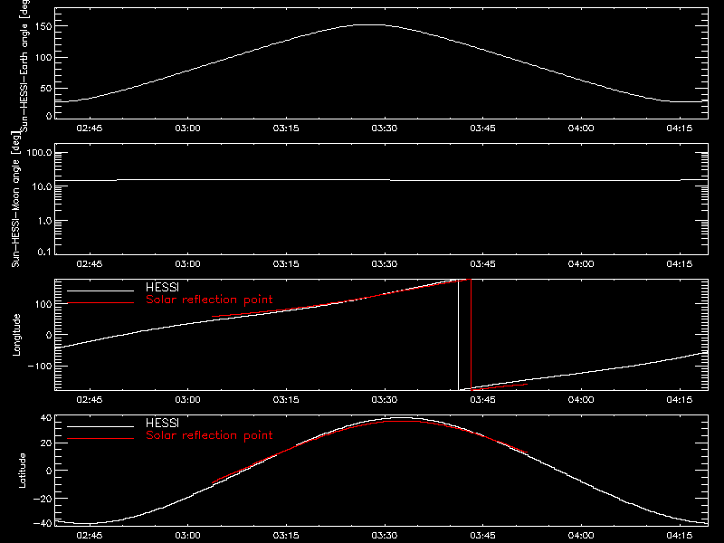
Task: Click the flat Sun-HESSI-Moon angle line
Action: pyautogui.click(x=381, y=180)
